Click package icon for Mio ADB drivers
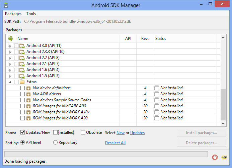 (28, 94)
